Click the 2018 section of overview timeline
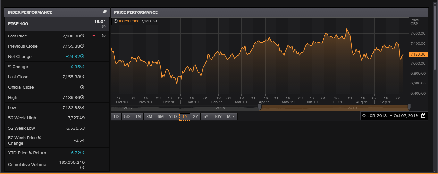This screenshot has width=438, height=174. coord(221,108)
